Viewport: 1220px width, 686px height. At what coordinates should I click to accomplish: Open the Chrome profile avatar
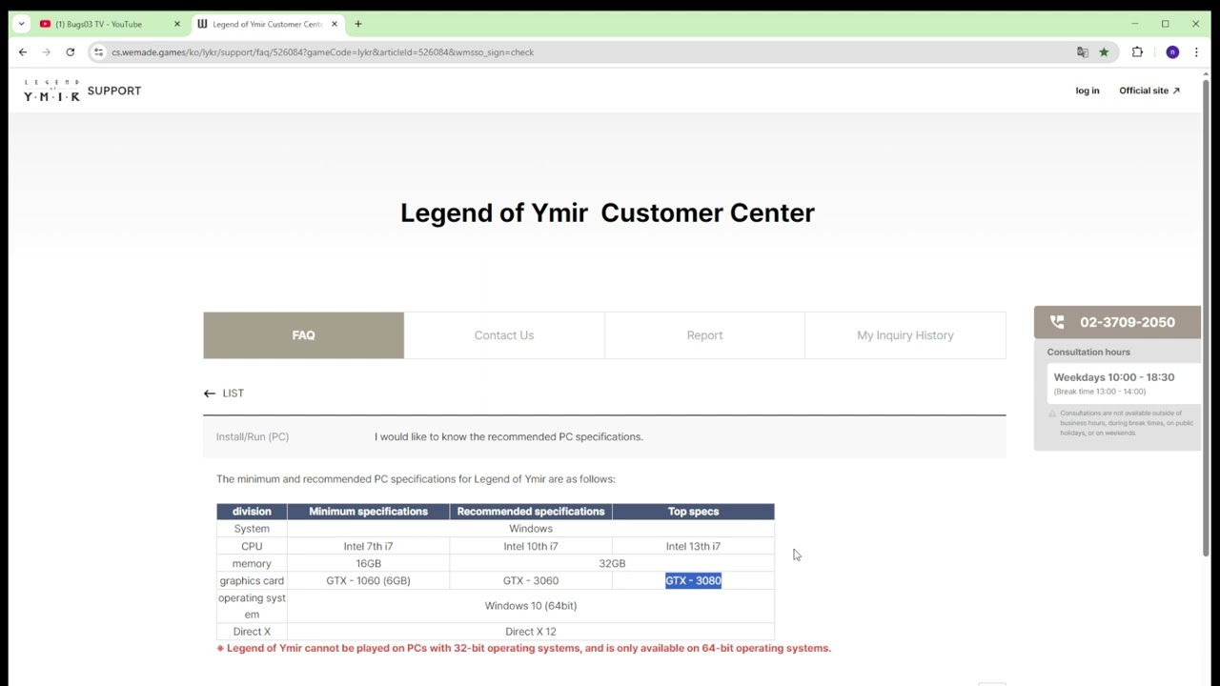tap(1172, 52)
